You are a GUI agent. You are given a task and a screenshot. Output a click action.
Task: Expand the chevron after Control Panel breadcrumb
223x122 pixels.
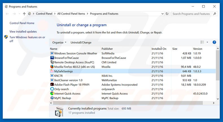coord(55,14)
